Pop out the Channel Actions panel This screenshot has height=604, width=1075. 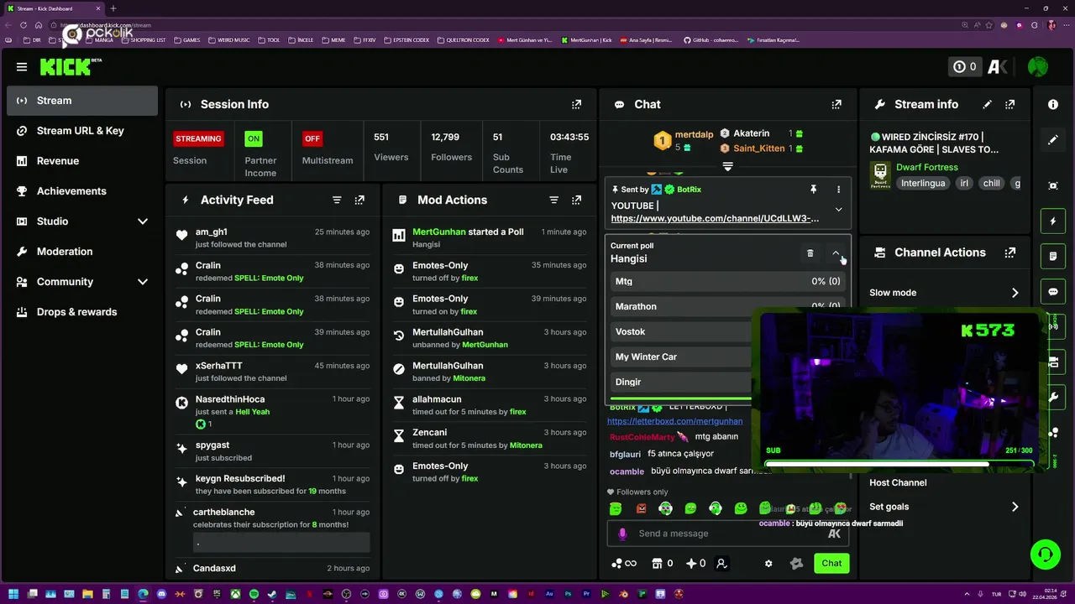click(1009, 253)
